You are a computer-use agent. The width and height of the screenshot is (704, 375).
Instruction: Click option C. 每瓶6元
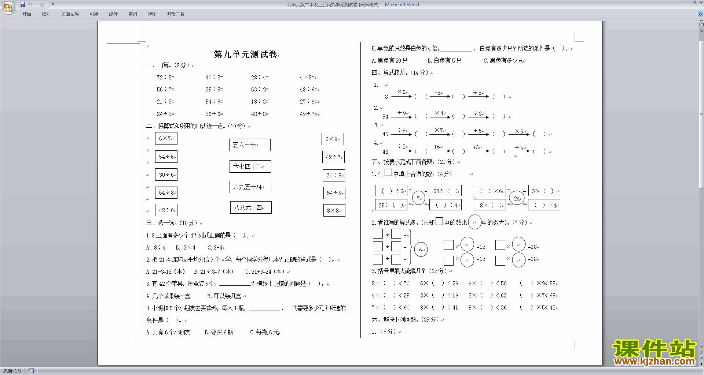pyautogui.click(x=264, y=332)
